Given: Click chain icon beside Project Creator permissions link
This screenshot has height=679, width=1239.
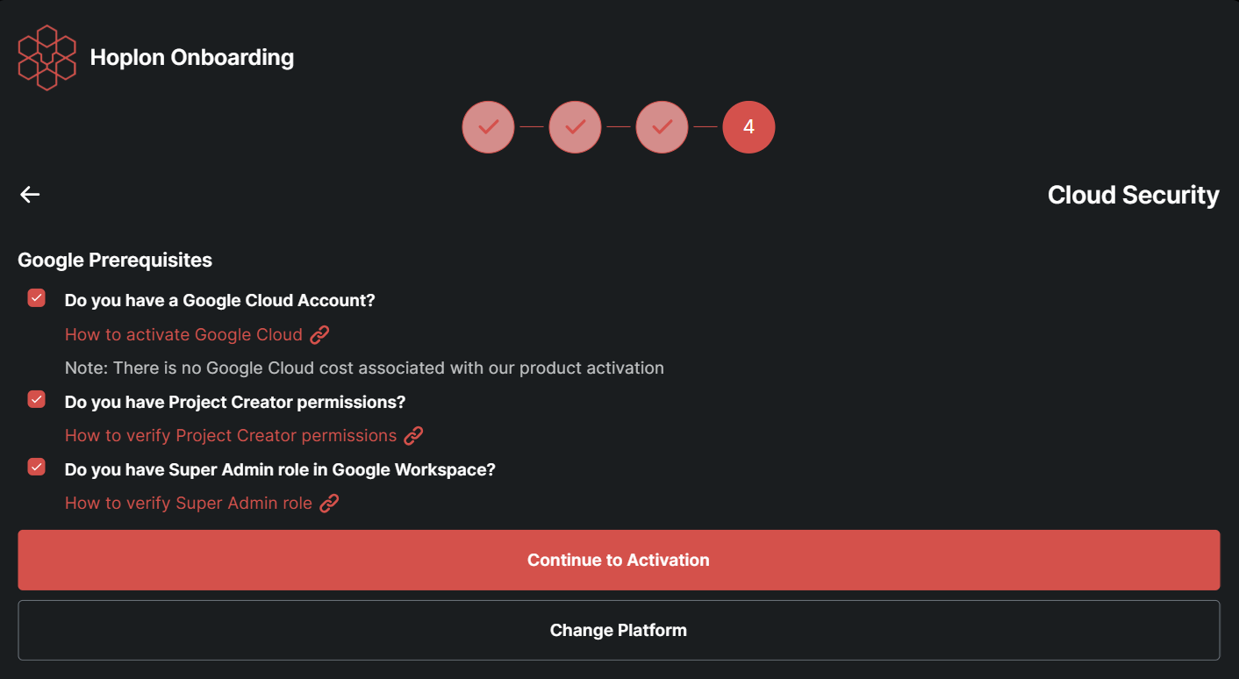Looking at the screenshot, I should (x=413, y=435).
